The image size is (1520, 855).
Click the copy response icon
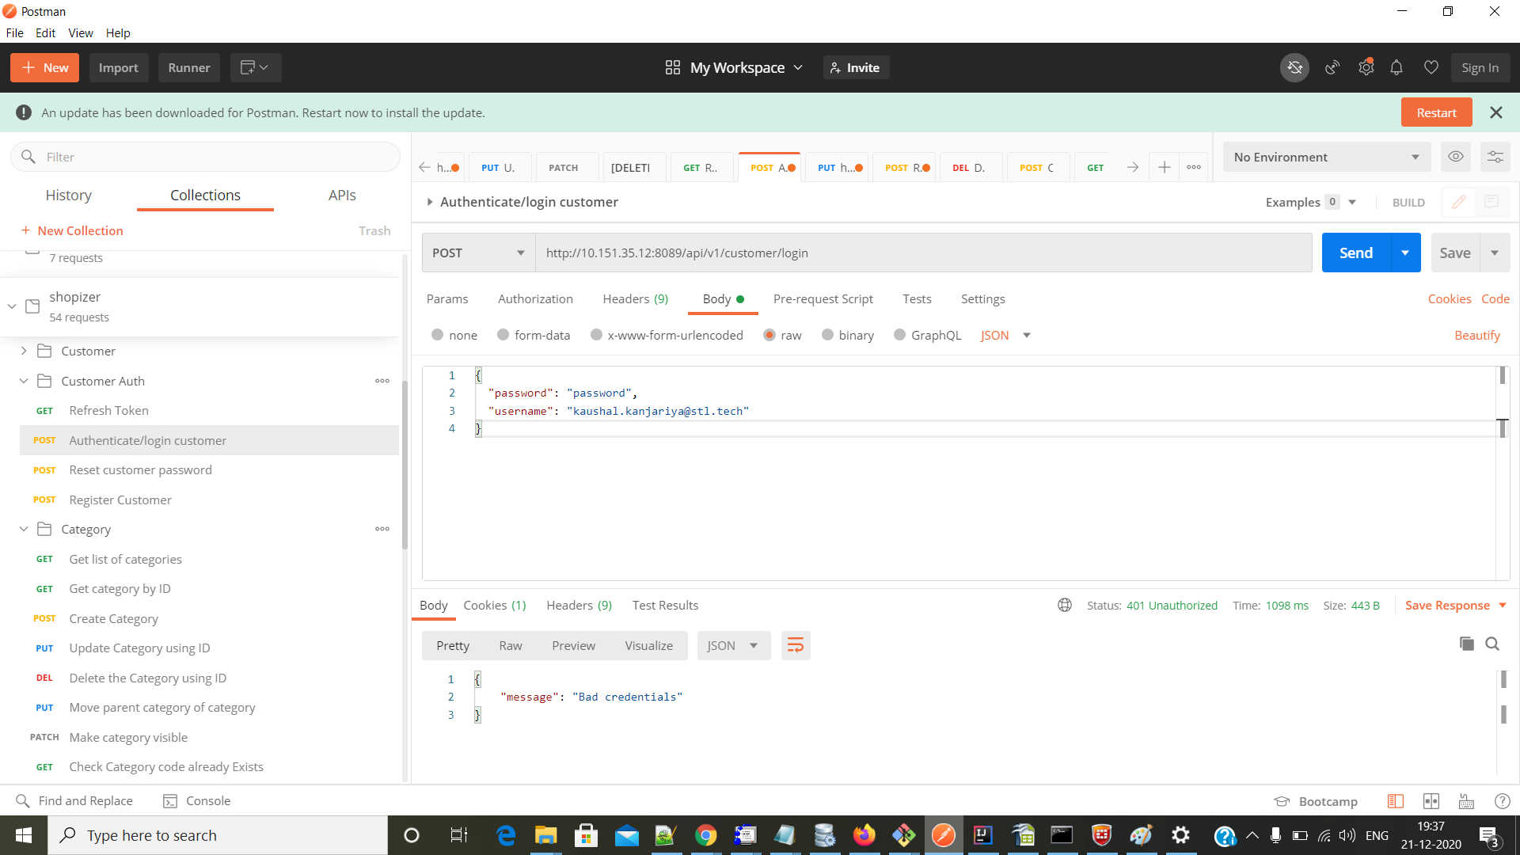coord(1467,644)
